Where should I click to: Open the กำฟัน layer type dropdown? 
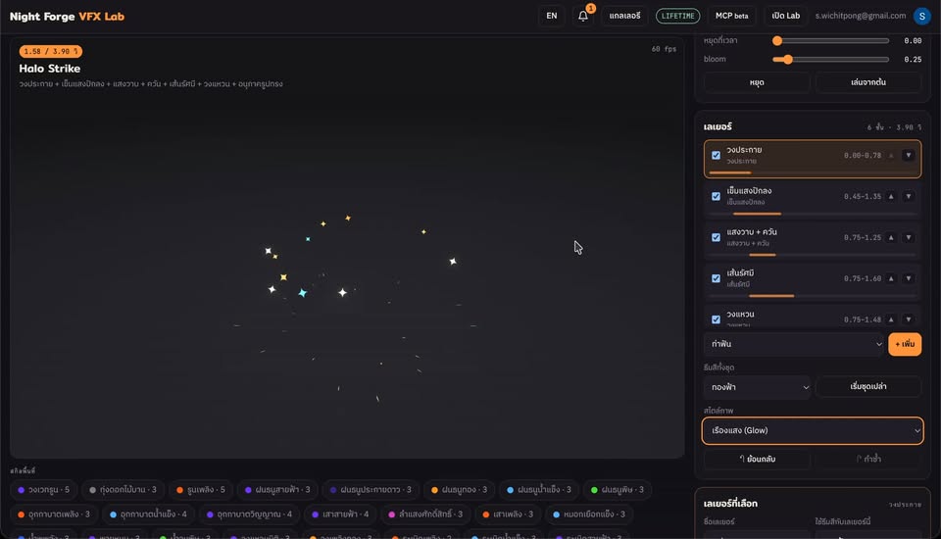[794, 344]
